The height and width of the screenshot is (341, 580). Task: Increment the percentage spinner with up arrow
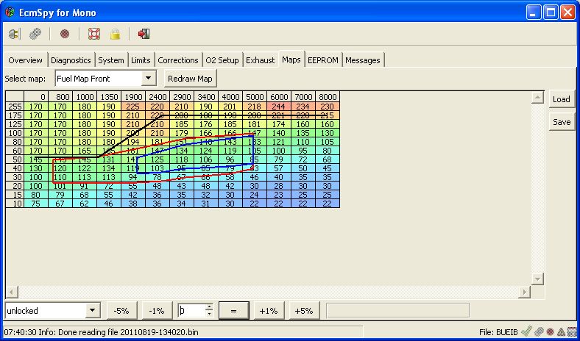click(209, 307)
